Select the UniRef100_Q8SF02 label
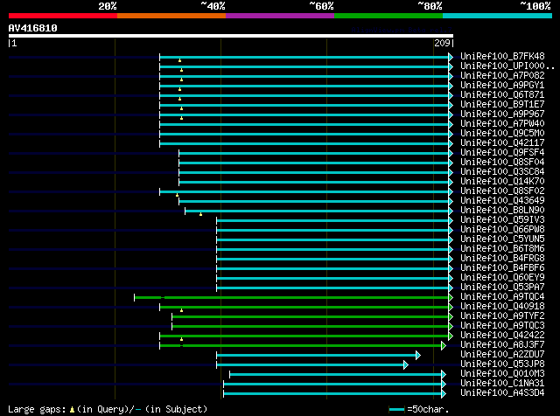The image size is (560, 416). pos(502,191)
